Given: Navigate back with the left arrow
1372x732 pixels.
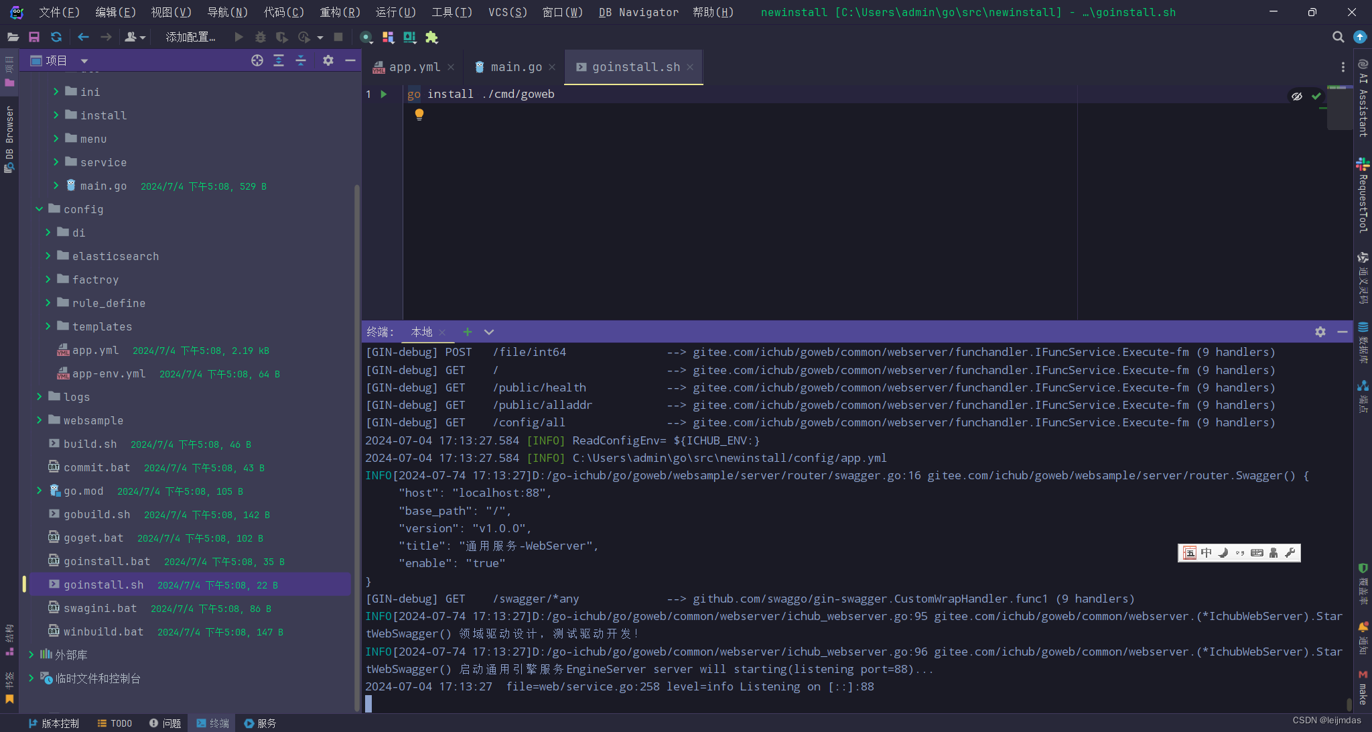Looking at the screenshot, I should pos(83,38).
